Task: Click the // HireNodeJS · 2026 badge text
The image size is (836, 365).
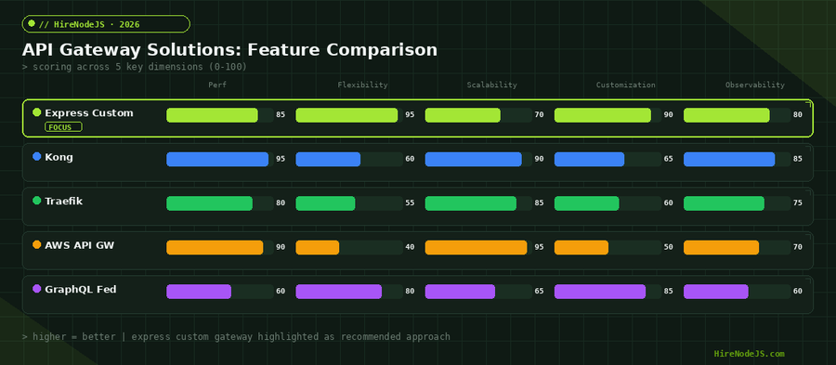Action: click(89, 24)
